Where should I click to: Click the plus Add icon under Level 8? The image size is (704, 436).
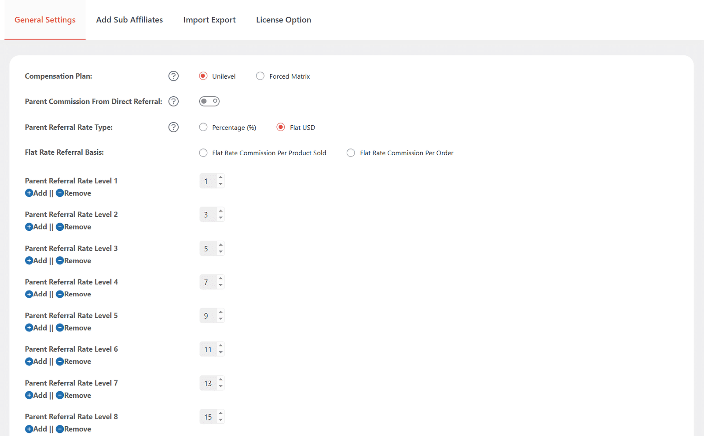[x=29, y=429]
